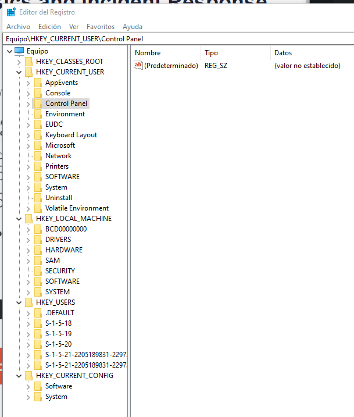Expand the System arrow under HKEY_CURRENT_CONFIG
354x417 pixels.
(28, 397)
